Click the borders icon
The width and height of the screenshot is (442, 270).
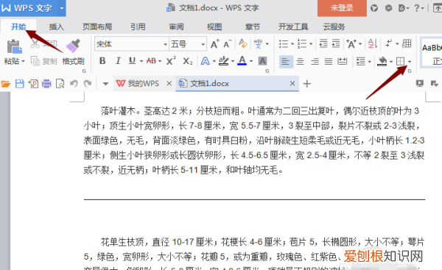[400, 61]
